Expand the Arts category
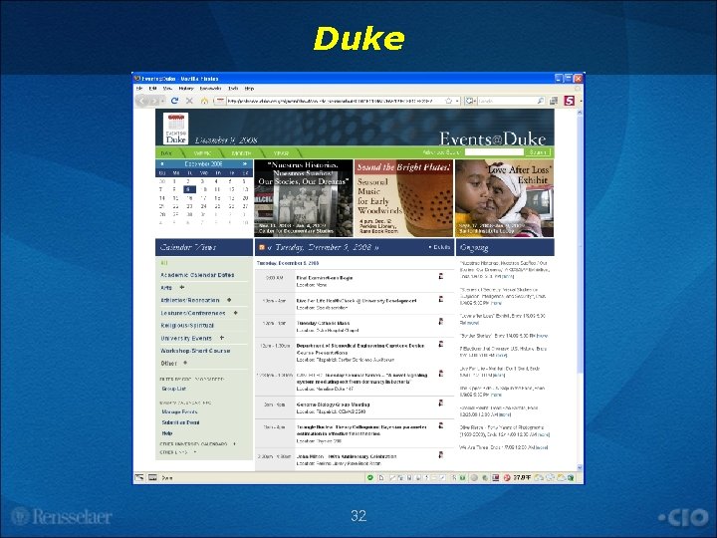 coord(182,287)
